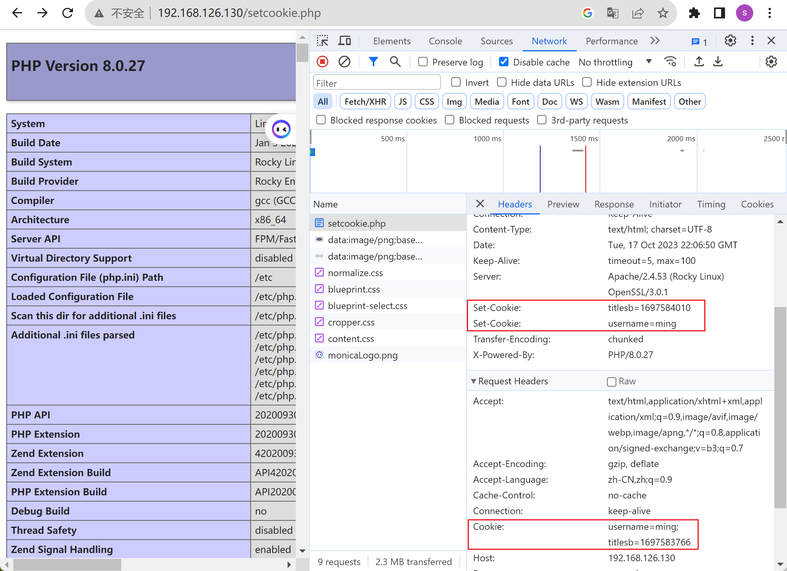The width and height of the screenshot is (787, 571).
Task: Expand more DevTools tabs chevron
Action: pyautogui.click(x=655, y=41)
